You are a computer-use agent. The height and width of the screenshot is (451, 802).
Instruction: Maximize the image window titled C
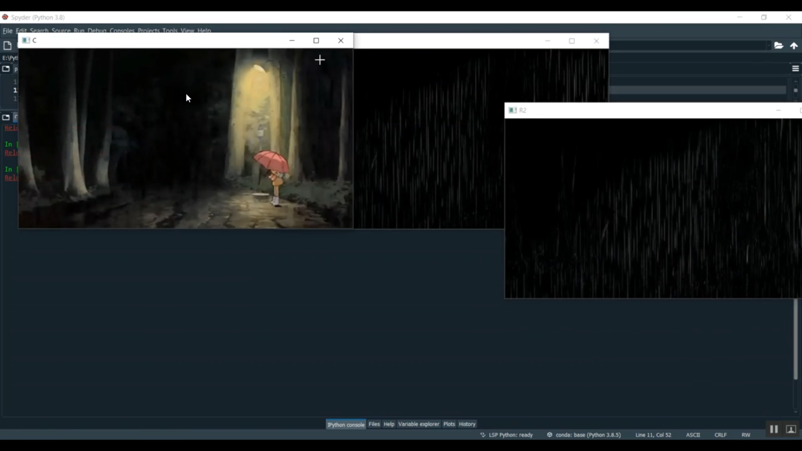(x=316, y=41)
